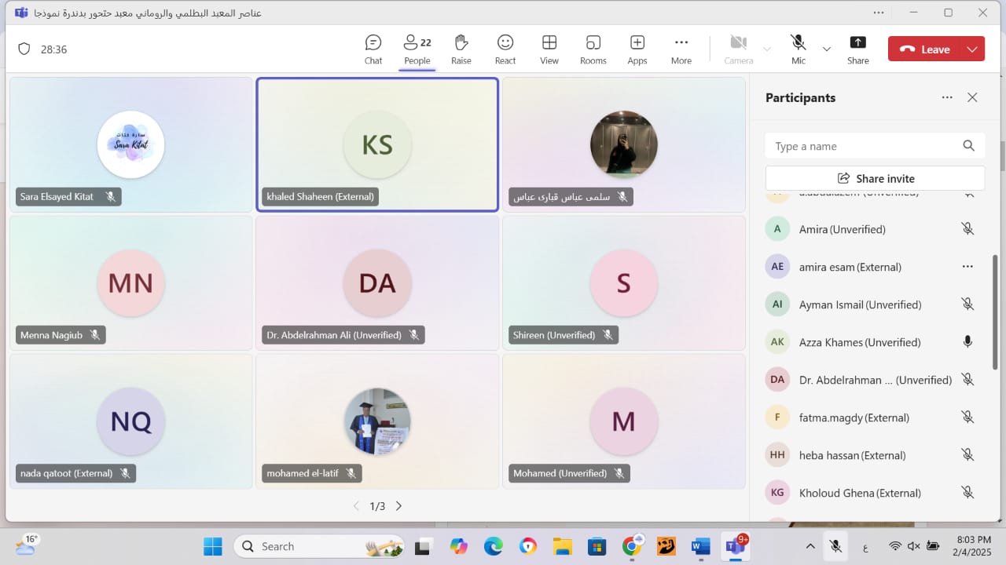Click the muted mic icon for Ayman Ismail

pyautogui.click(x=967, y=304)
